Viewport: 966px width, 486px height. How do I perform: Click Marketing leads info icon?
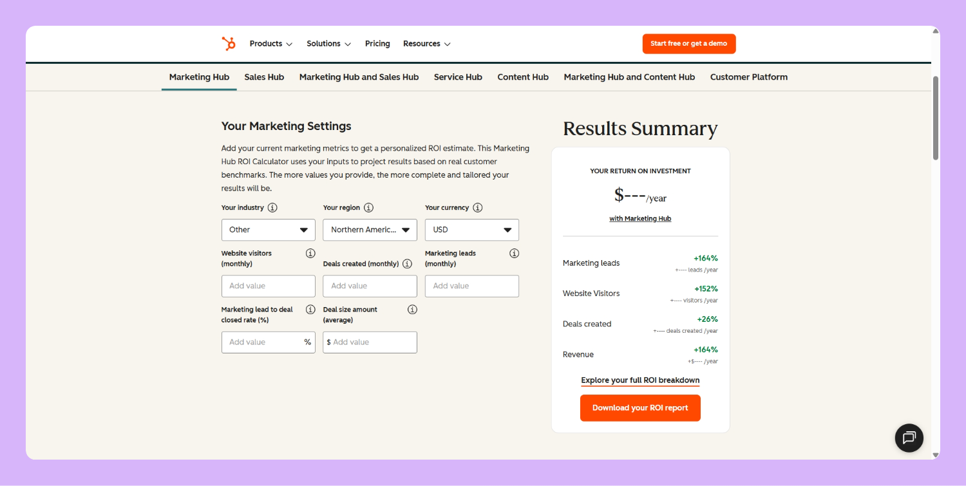[x=514, y=254]
